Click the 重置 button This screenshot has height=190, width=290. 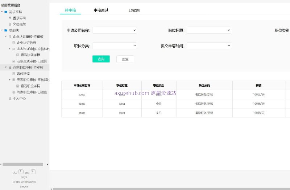(x=125, y=59)
